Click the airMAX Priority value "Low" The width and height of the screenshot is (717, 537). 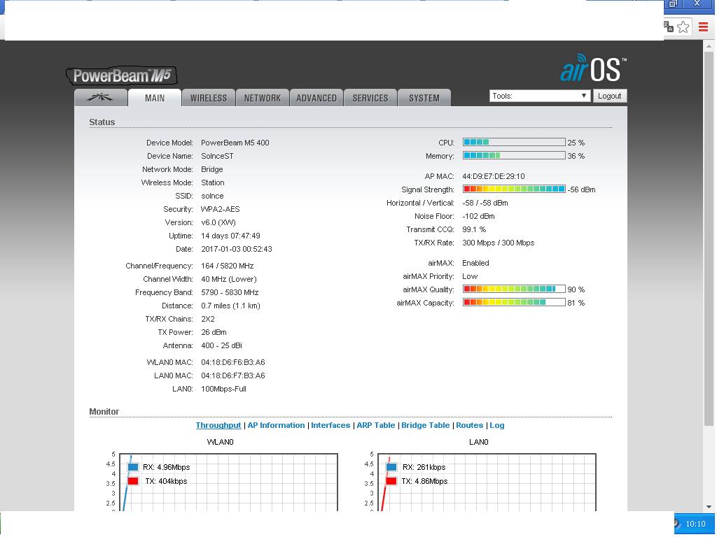pos(470,276)
